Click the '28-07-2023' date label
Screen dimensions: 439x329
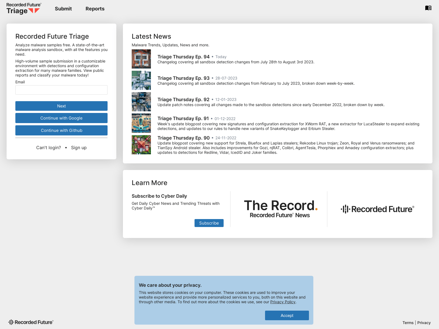226,78
